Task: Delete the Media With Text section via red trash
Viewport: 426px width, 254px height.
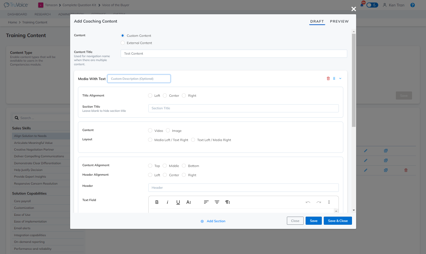Action: (x=328, y=79)
